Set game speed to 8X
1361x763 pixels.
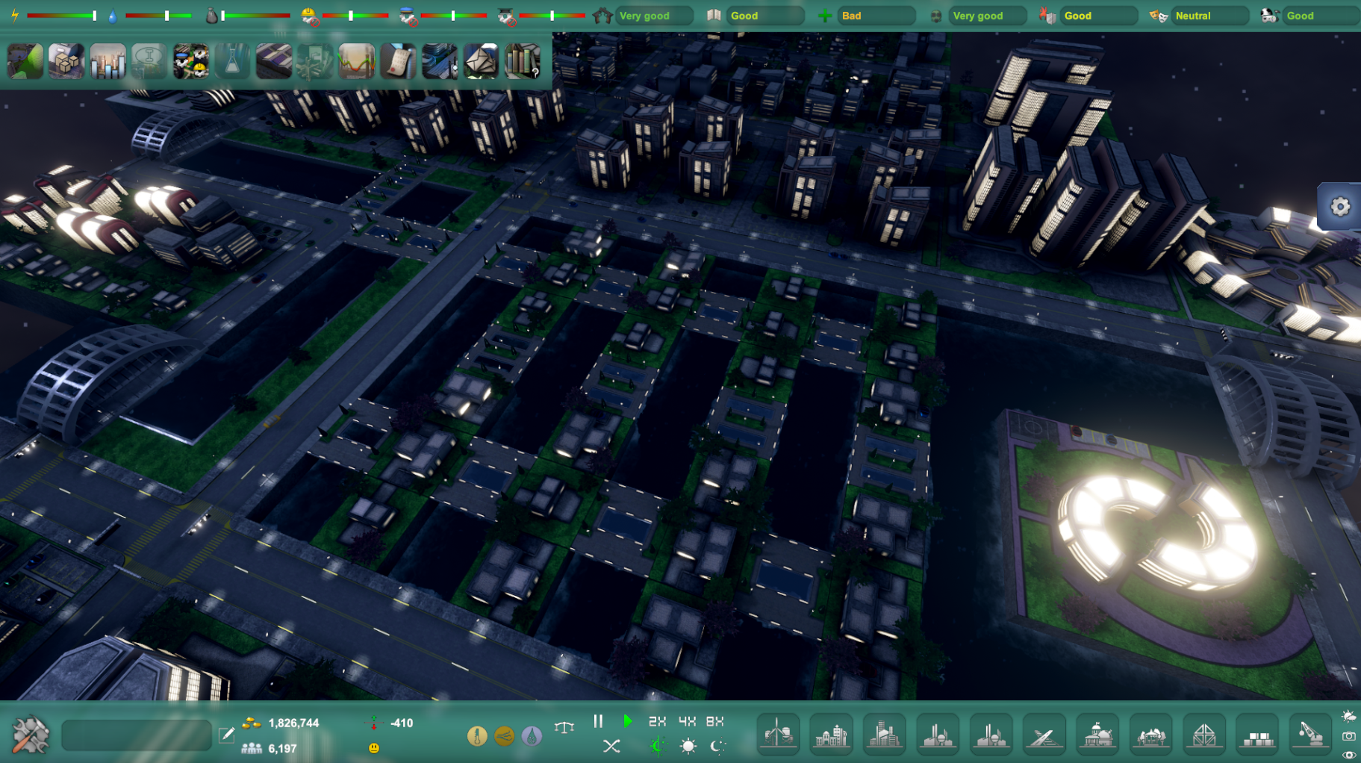(715, 721)
